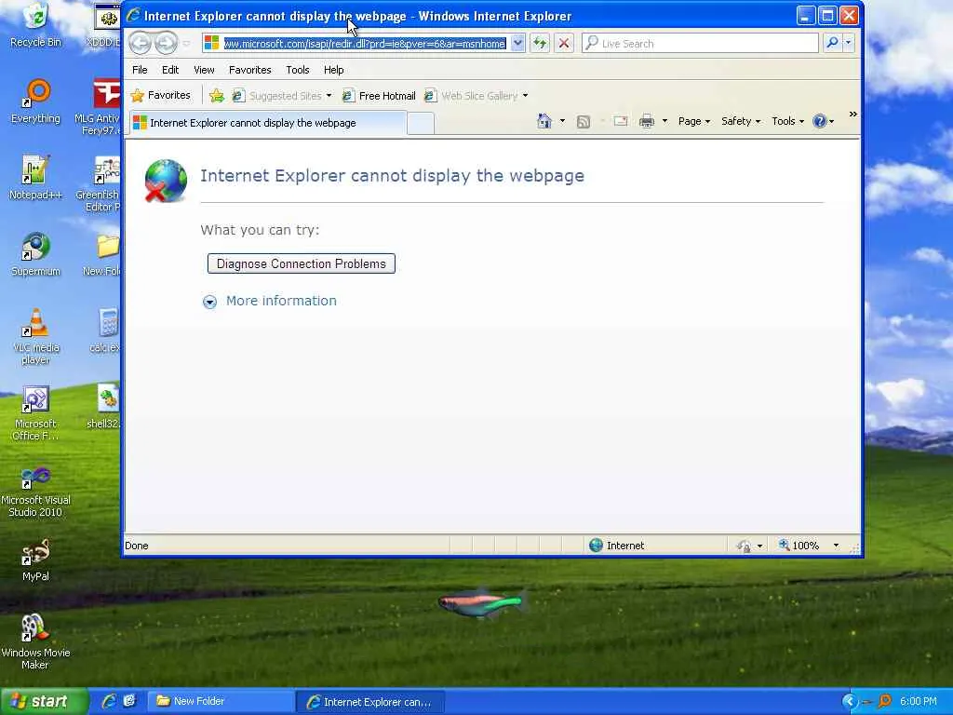Click the Print icon
This screenshot has height=715, width=953.
(x=647, y=121)
